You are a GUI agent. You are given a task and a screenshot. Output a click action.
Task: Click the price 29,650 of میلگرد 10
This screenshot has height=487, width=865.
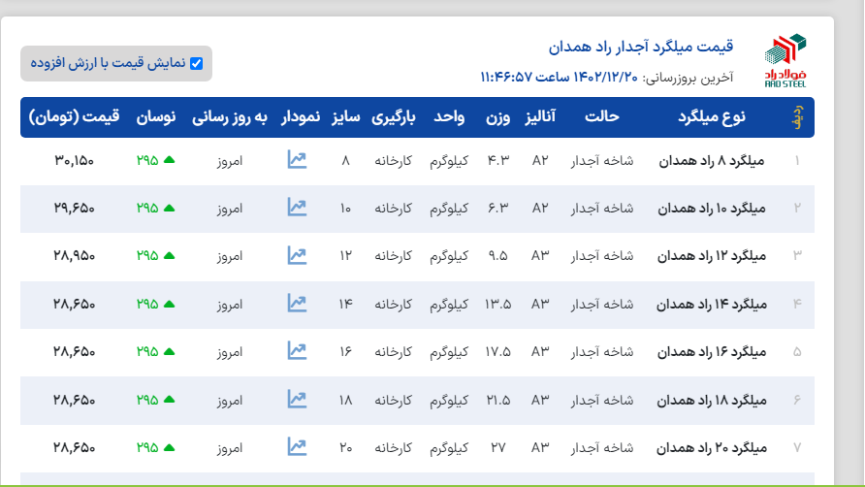75,208
